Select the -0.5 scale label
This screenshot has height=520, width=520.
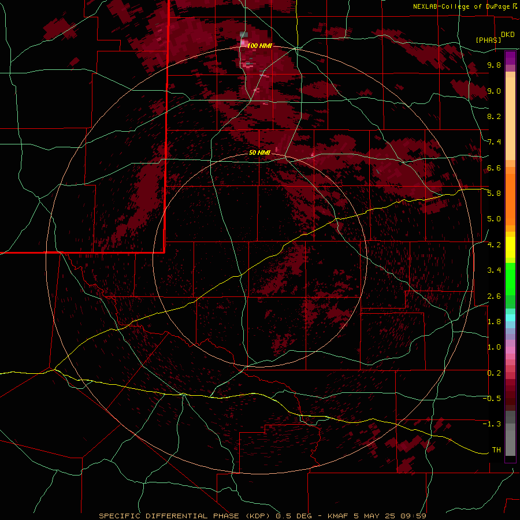pos(492,398)
